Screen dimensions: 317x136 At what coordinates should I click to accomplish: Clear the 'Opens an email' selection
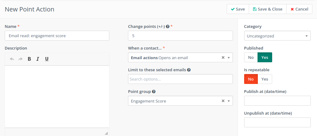[x=223, y=58]
